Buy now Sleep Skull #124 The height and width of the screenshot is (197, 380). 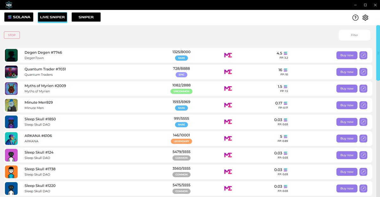pos(347,155)
